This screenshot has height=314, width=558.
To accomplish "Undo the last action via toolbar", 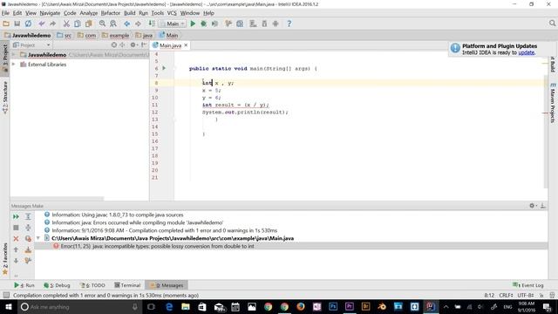I will click(42, 24).
